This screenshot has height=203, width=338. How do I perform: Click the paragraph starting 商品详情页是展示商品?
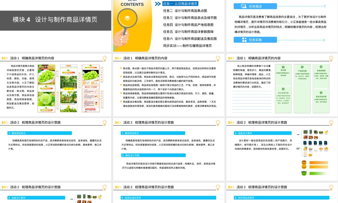(x=21, y=87)
